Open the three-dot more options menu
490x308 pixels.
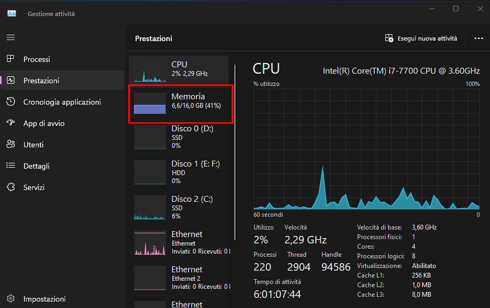[x=478, y=38]
